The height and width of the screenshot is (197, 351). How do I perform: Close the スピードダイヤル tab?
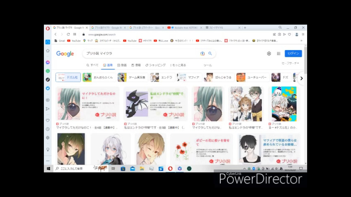coord(239,28)
